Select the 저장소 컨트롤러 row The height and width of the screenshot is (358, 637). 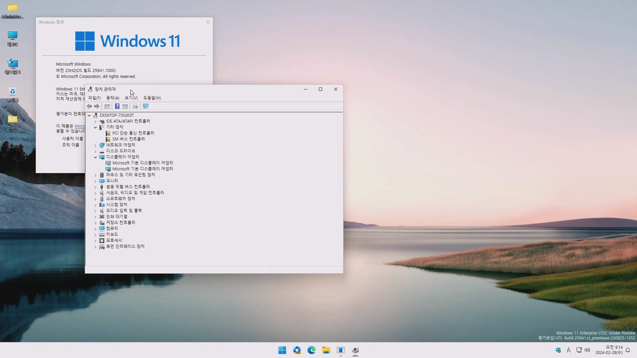point(120,223)
